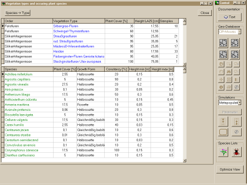
Task: Select the crosshair tool icon
Action: coord(221,79)
